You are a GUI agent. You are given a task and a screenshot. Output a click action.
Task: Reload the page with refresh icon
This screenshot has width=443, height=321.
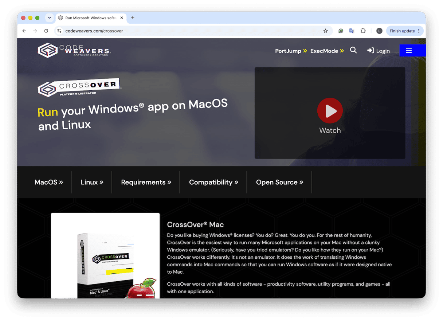click(x=46, y=31)
